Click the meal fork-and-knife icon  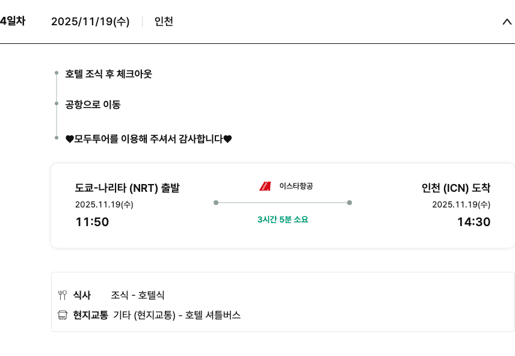tap(62, 295)
